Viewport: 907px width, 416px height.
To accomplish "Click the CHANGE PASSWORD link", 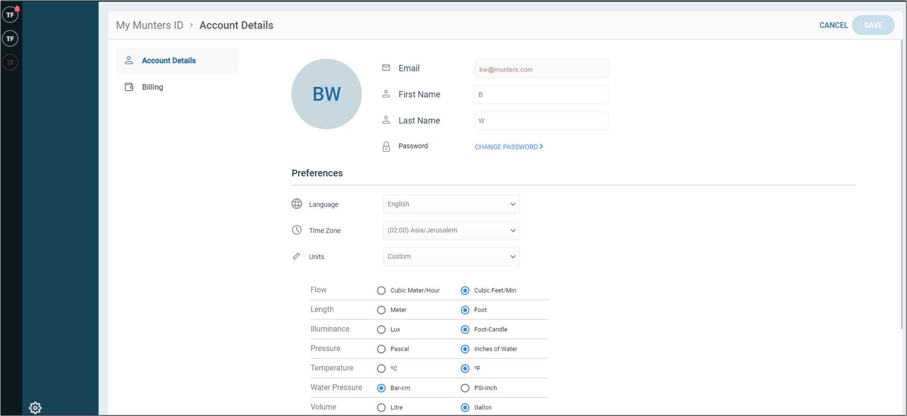I will (509, 147).
